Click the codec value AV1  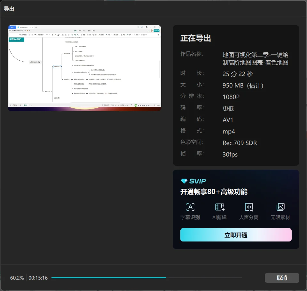[x=228, y=120]
